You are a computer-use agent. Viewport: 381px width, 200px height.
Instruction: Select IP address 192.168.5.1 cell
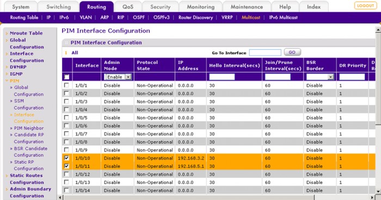tap(191, 166)
